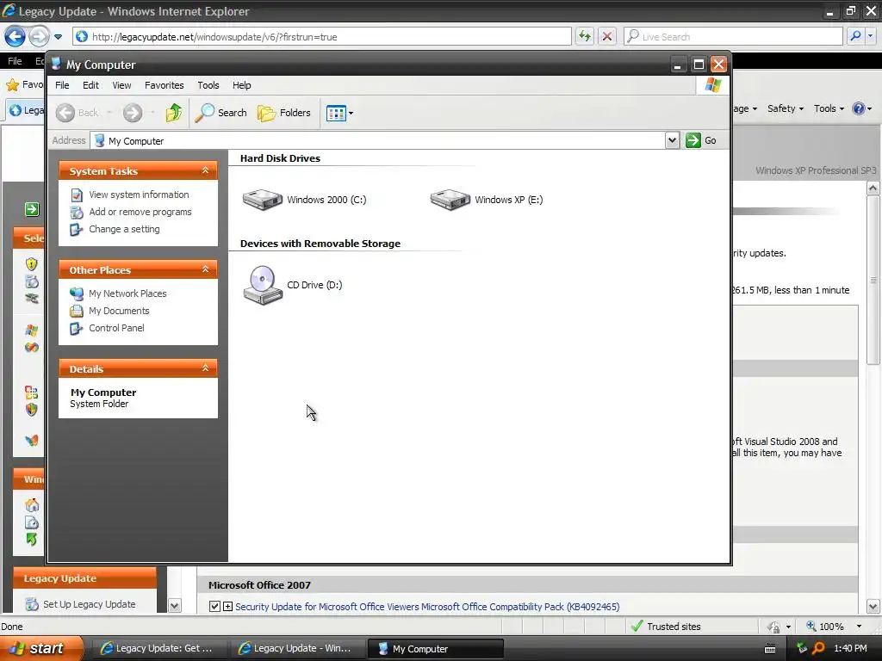This screenshot has height=661, width=882.
Task: Open the Safety menu in IE
Action: pyautogui.click(x=786, y=108)
